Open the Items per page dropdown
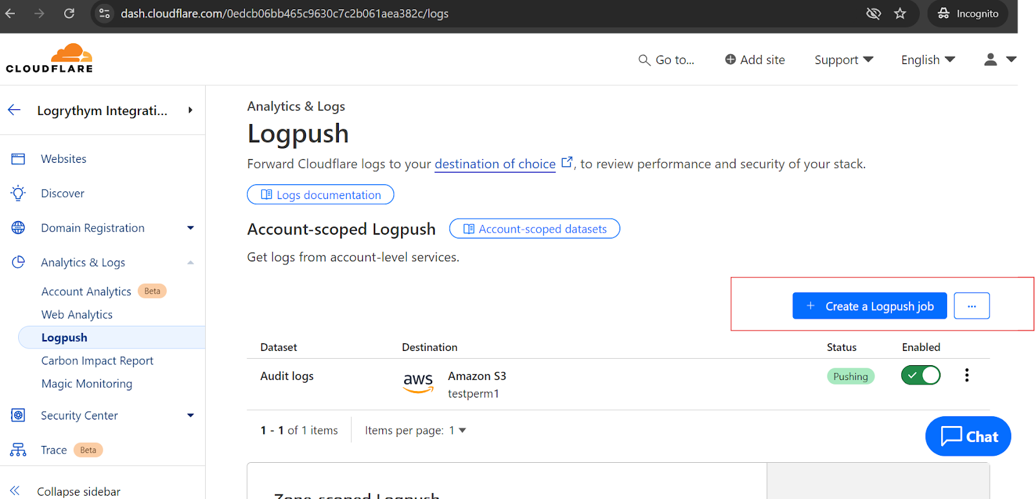This screenshot has width=1035, height=499. 457,430
